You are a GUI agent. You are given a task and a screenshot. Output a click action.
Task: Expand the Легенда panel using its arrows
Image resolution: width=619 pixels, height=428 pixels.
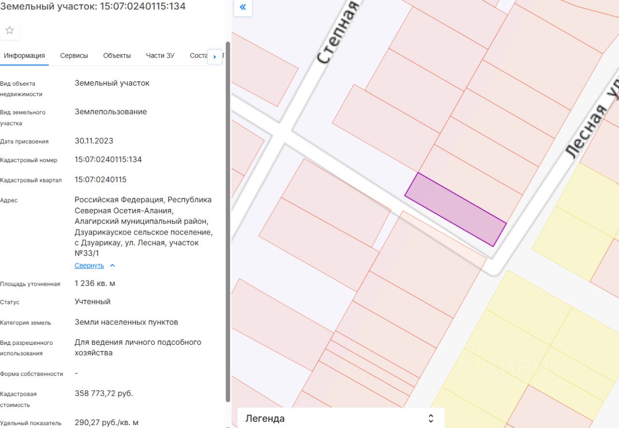click(431, 418)
